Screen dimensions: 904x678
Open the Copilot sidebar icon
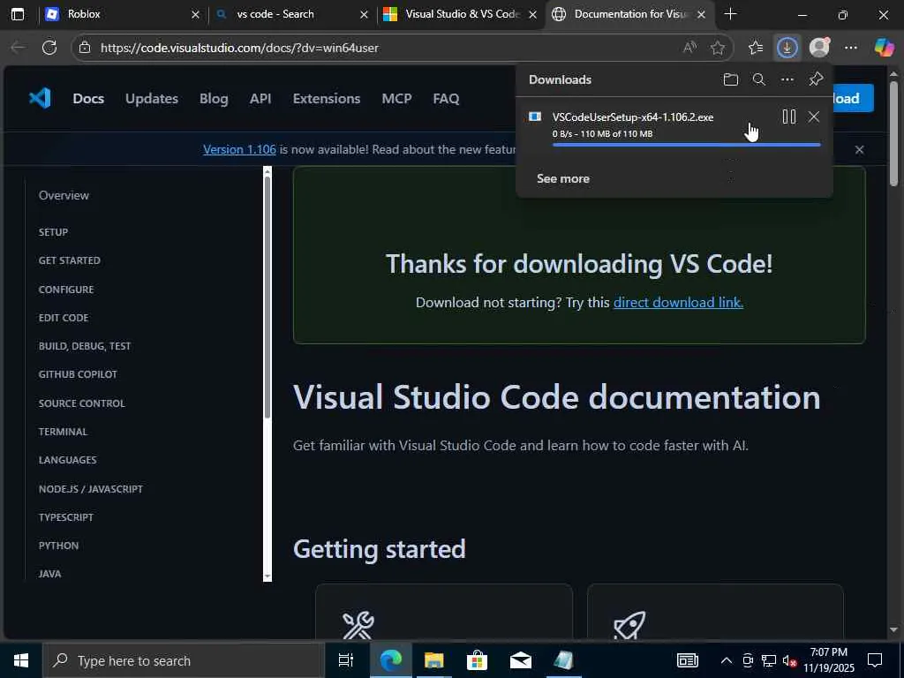[x=884, y=48]
